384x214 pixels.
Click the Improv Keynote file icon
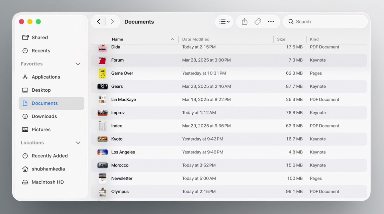102,113
